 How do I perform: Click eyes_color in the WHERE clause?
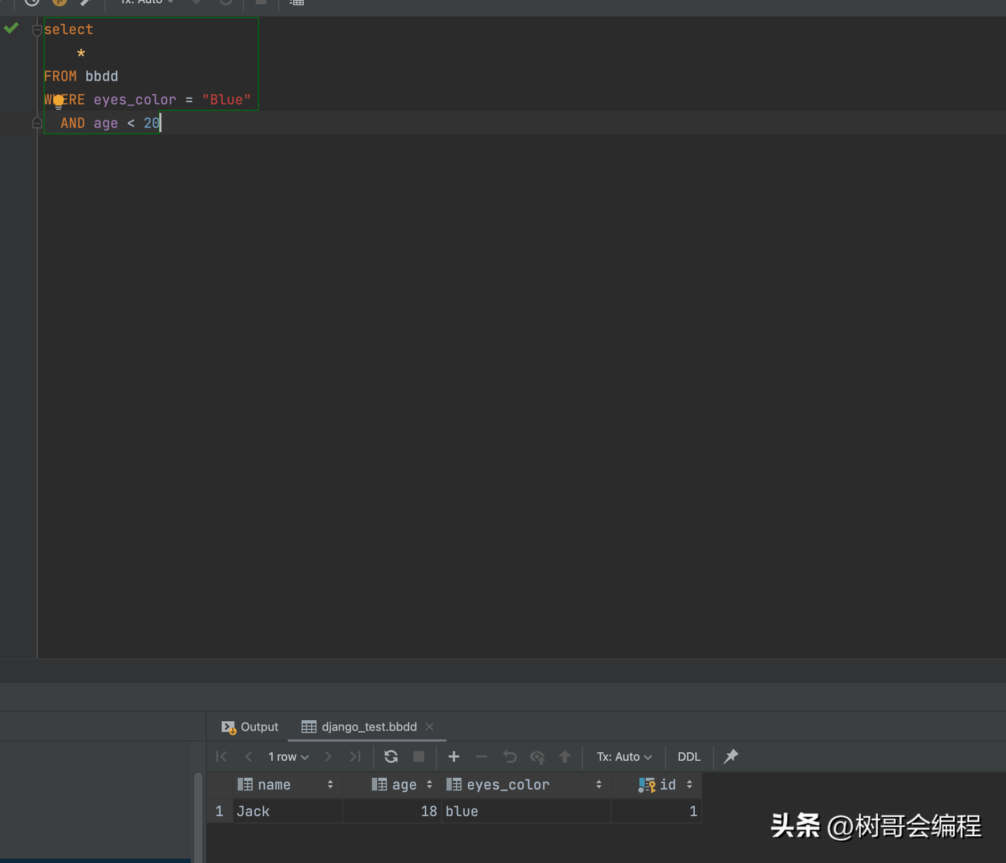coord(135,100)
